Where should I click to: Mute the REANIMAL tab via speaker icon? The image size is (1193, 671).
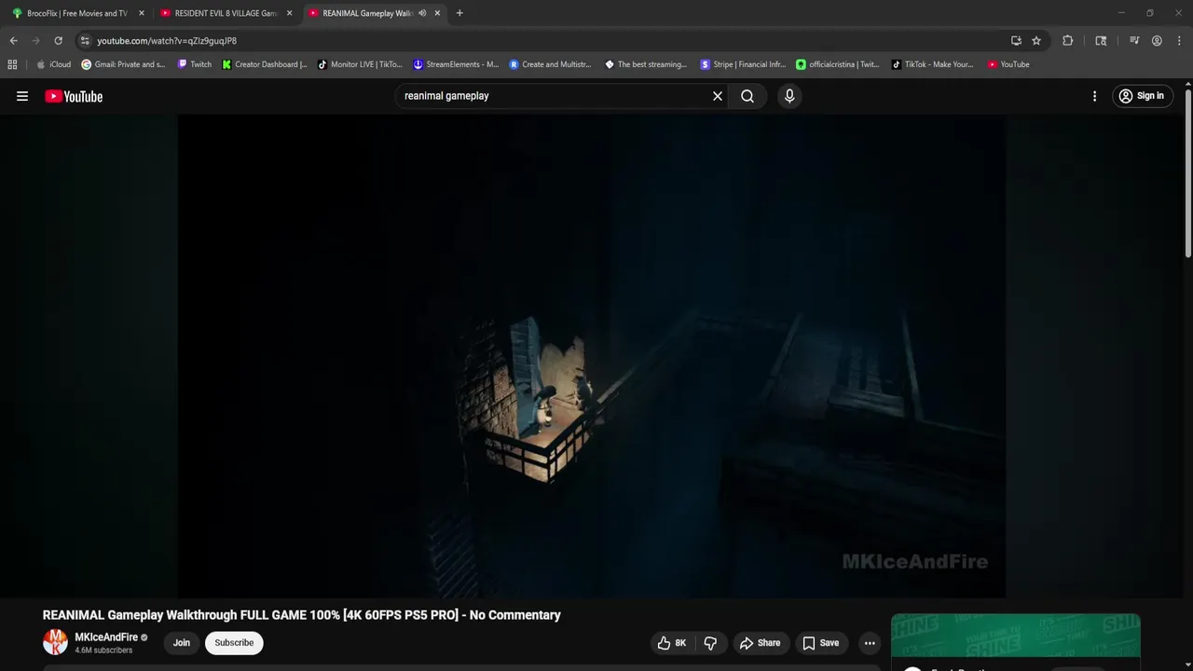[x=422, y=13]
